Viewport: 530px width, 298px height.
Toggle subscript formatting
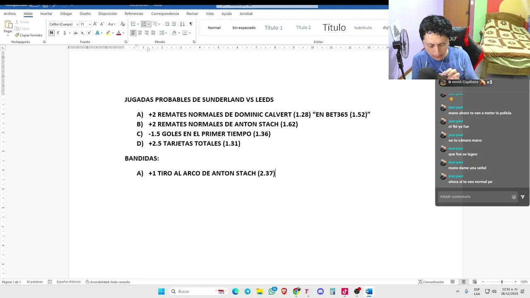[82, 33]
